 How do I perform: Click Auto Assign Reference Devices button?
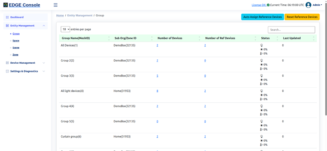point(262,17)
